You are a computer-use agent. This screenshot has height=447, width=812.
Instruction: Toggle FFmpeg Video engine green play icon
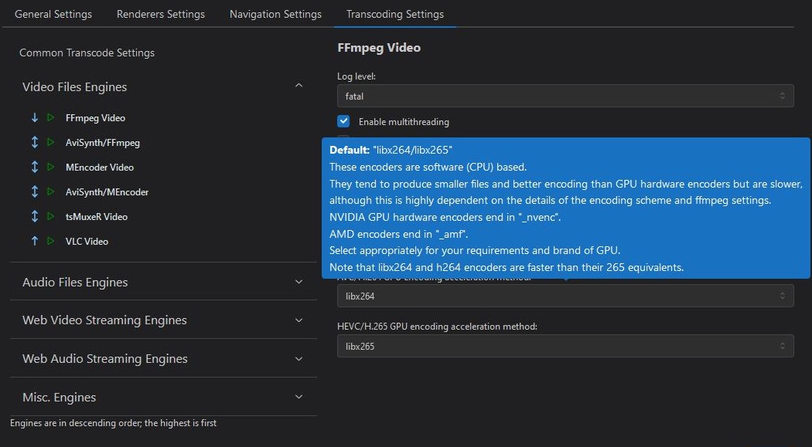coord(51,118)
